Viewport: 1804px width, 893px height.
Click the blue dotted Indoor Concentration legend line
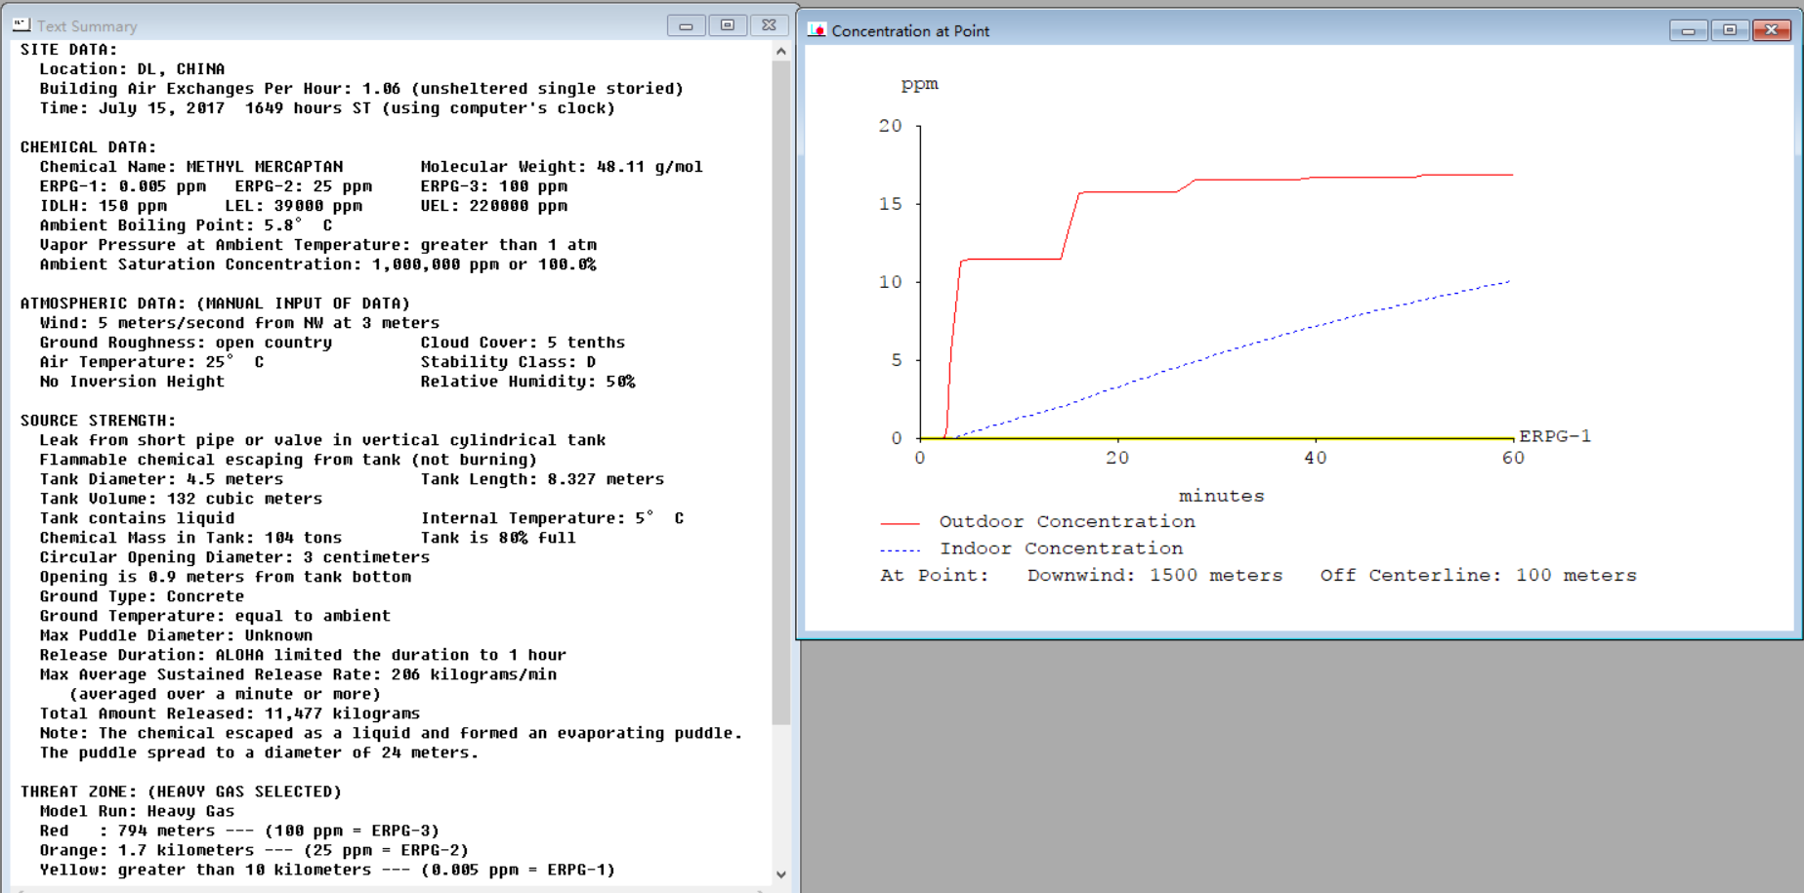(900, 550)
